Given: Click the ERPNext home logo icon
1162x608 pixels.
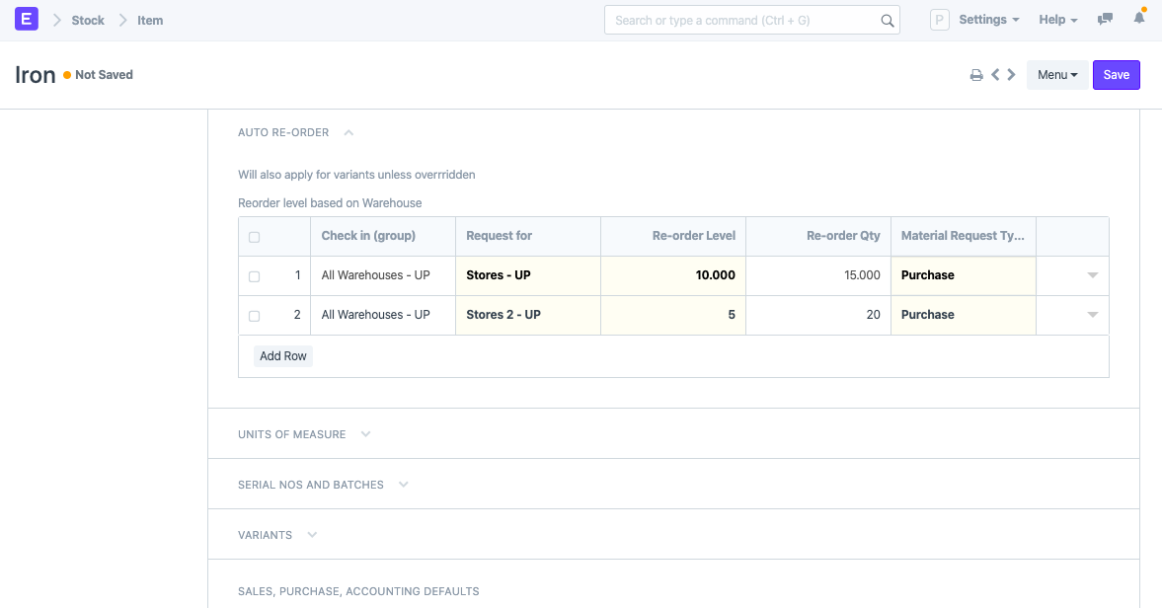Looking at the screenshot, I should (27, 20).
